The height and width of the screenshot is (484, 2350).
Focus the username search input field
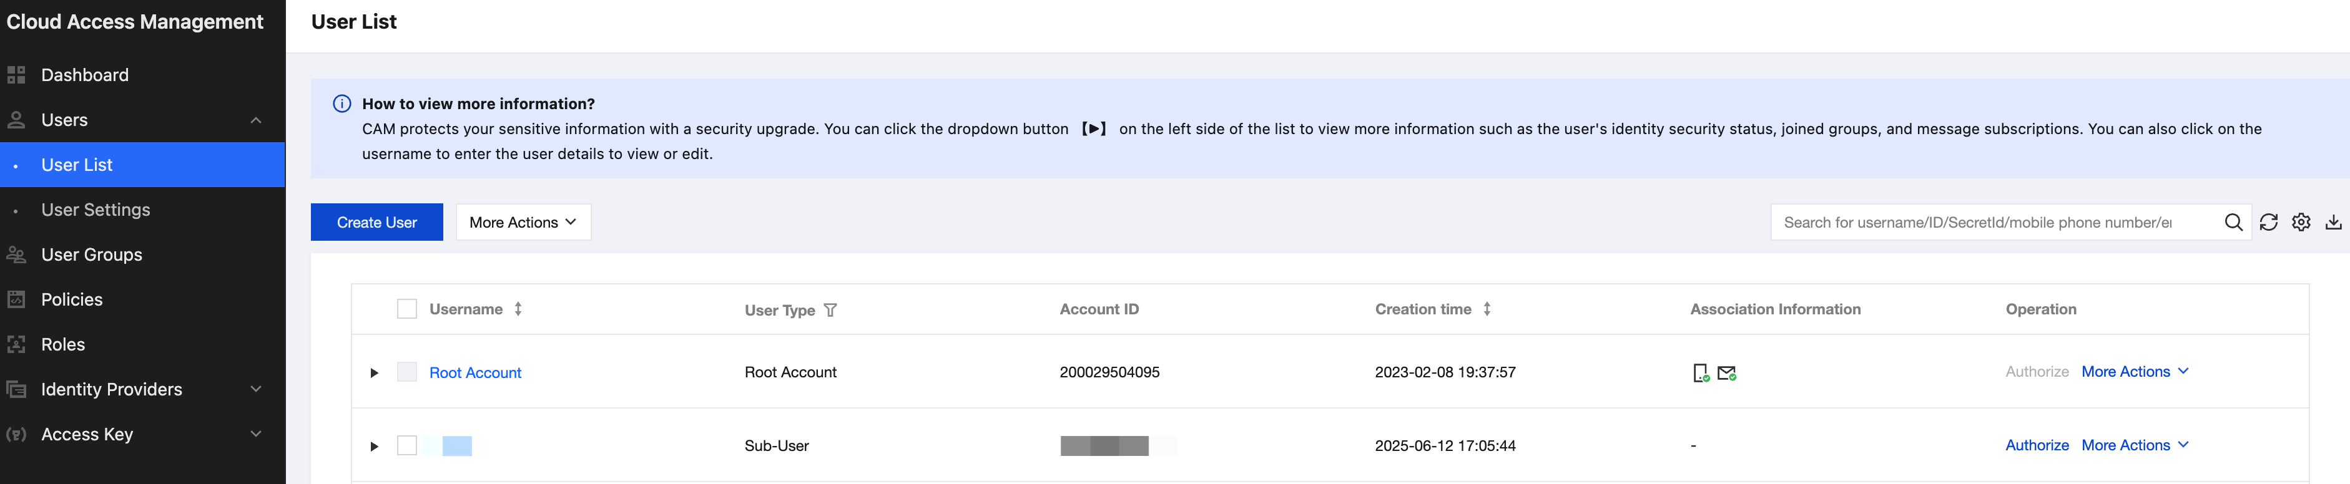[1989, 223]
